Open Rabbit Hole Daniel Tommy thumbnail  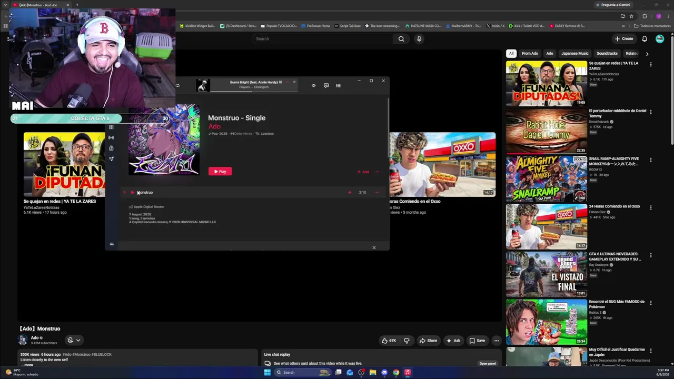click(547, 131)
